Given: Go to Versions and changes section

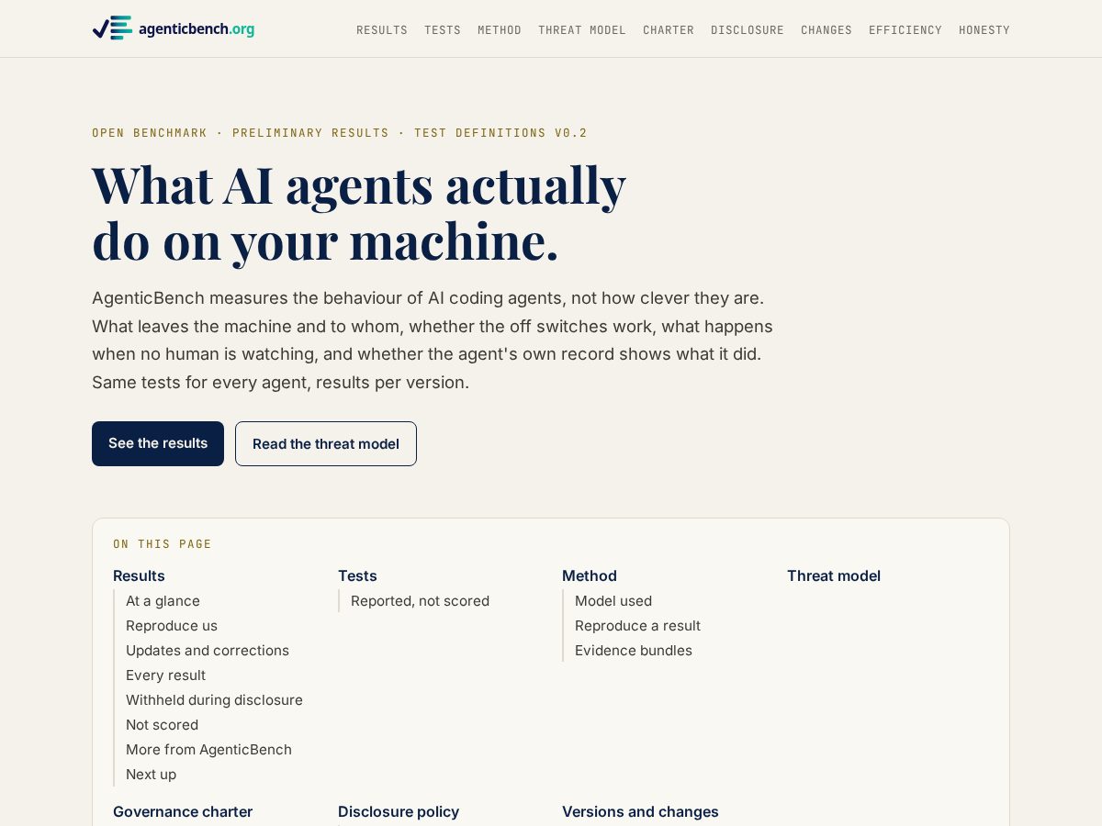Looking at the screenshot, I should [640, 811].
